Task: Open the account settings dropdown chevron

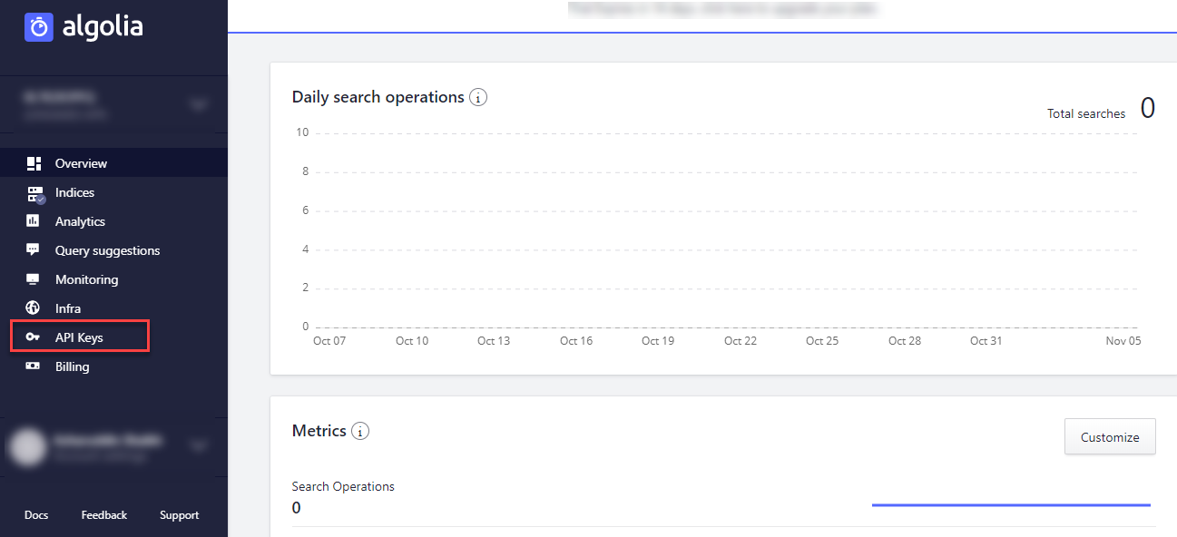Action: tap(198, 444)
